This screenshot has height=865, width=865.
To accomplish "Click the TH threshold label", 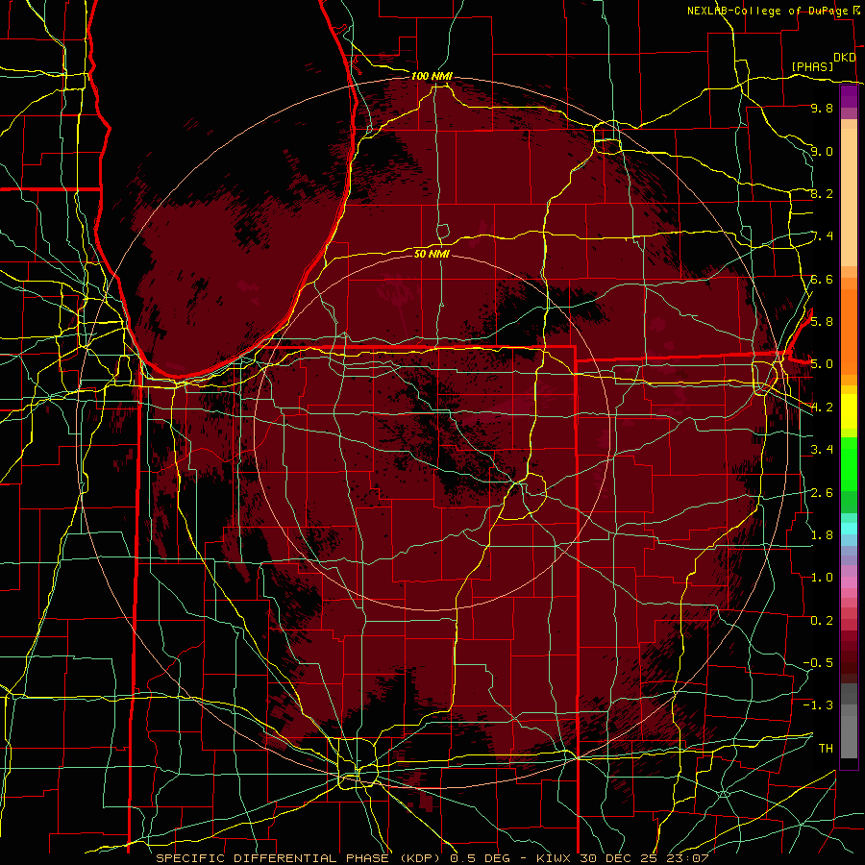I will [x=826, y=748].
